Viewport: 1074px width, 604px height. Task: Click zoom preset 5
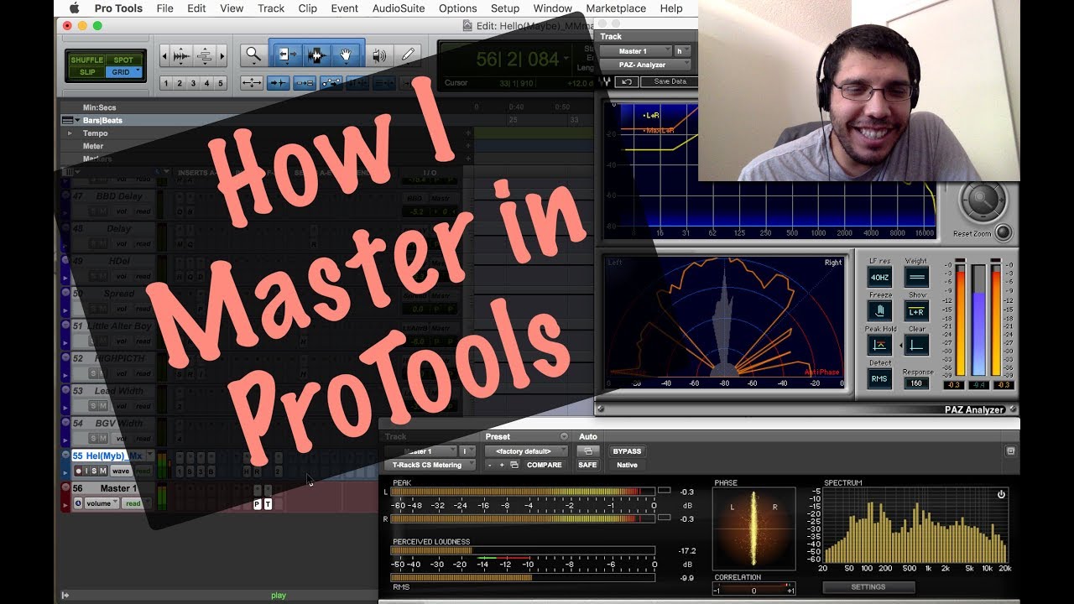pyautogui.click(x=221, y=83)
